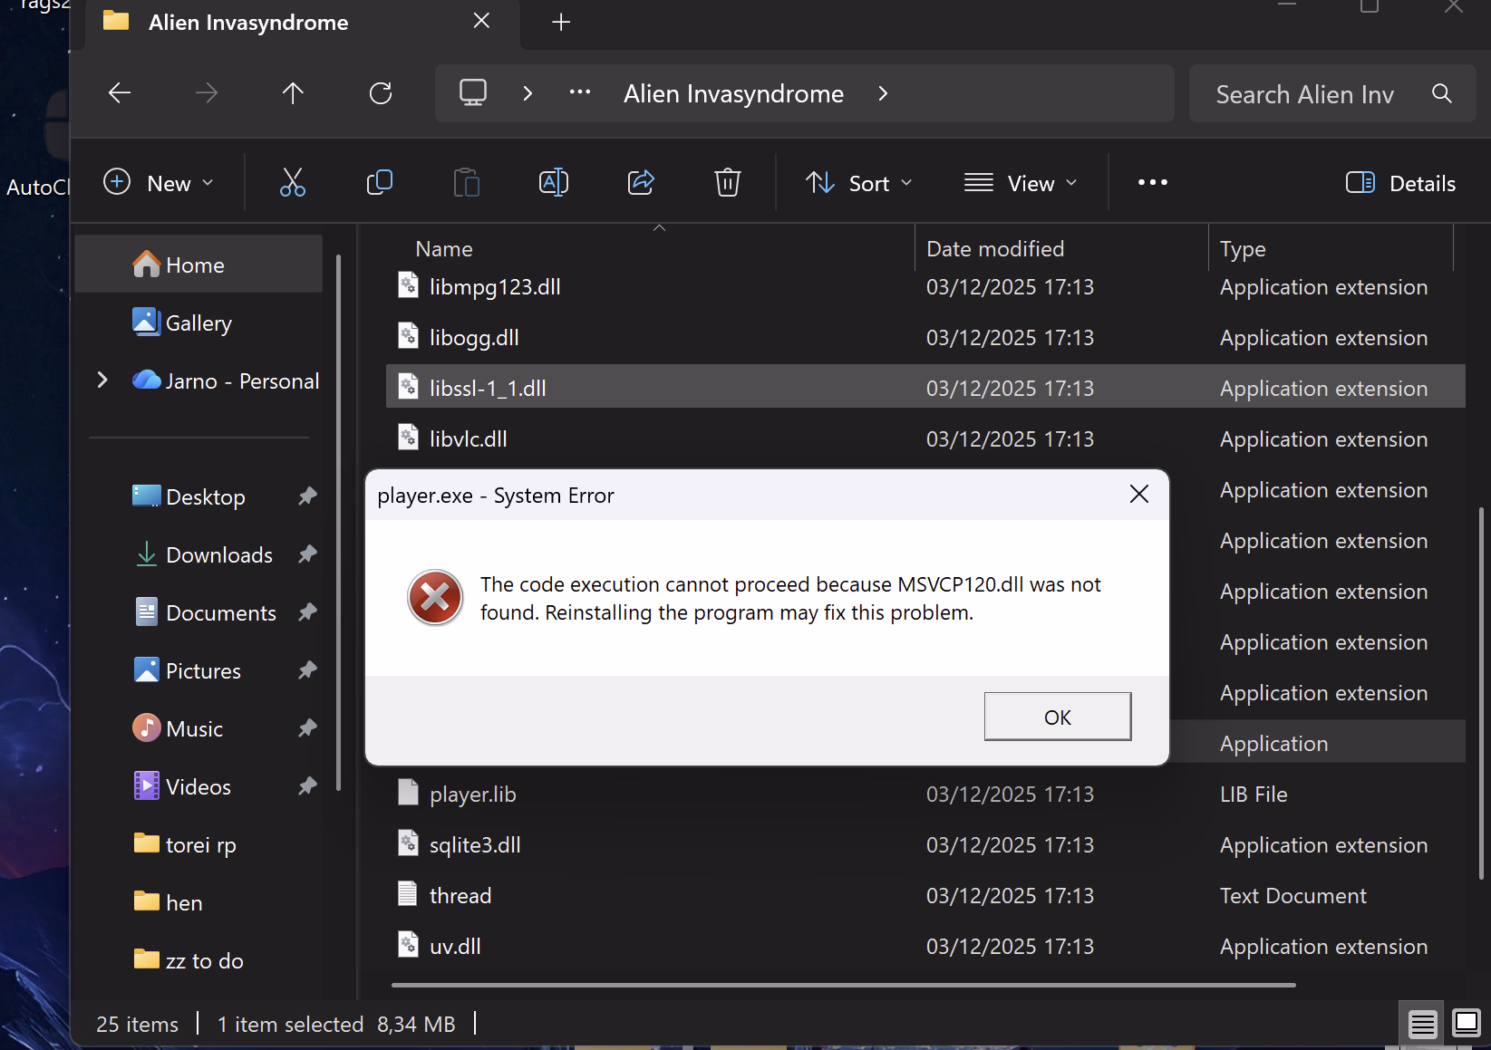Switch to details list view in status bar
The image size is (1491, 1050).
pyautogui.click(x=1421, y=1025)
